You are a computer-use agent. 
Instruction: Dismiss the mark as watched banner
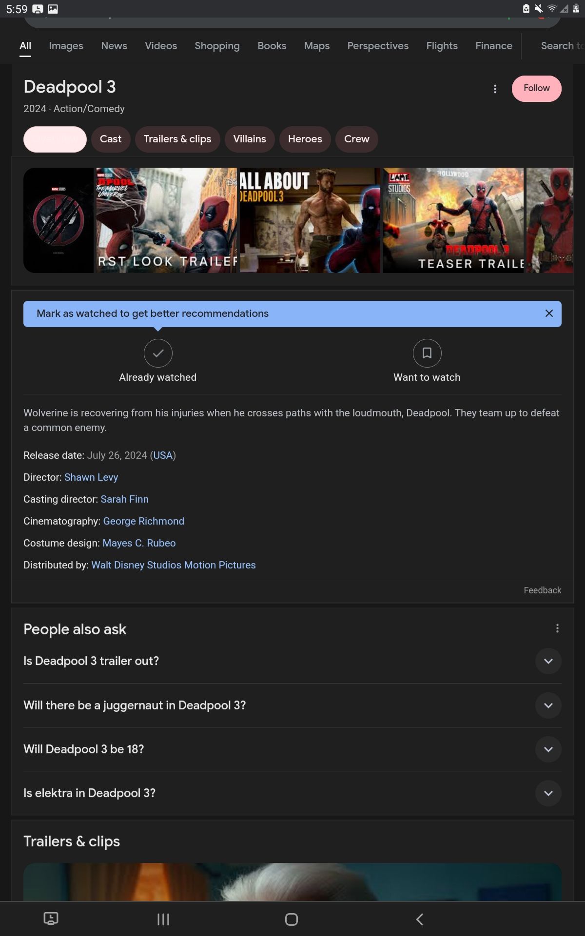549,313
